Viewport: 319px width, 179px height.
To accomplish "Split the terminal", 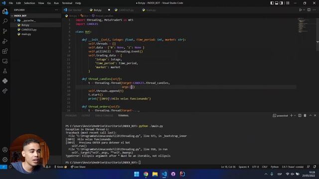I will (300, 115).
